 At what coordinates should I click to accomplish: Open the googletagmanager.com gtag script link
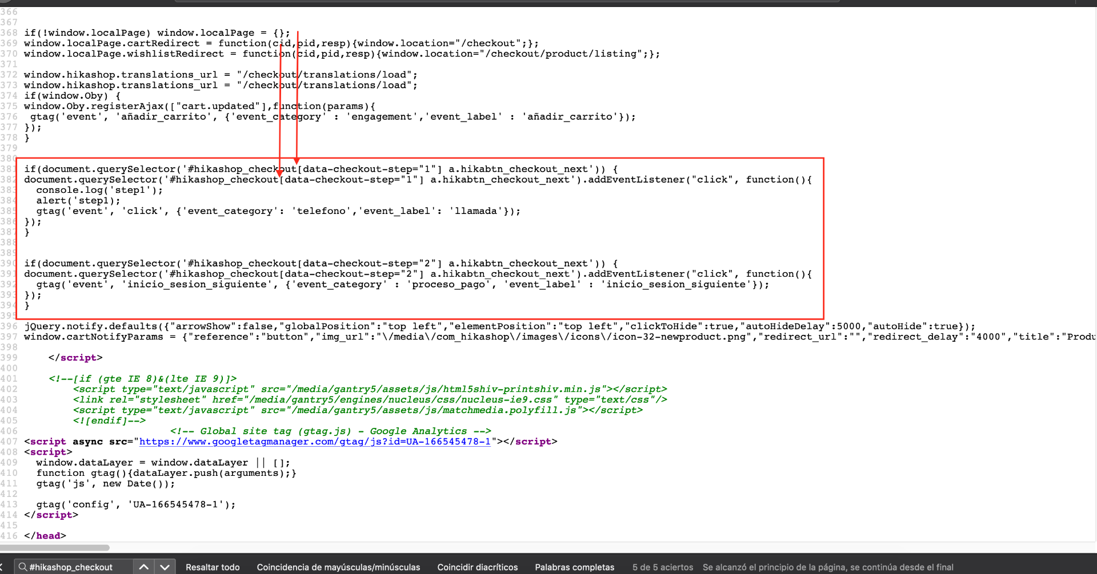click(315, 442)
